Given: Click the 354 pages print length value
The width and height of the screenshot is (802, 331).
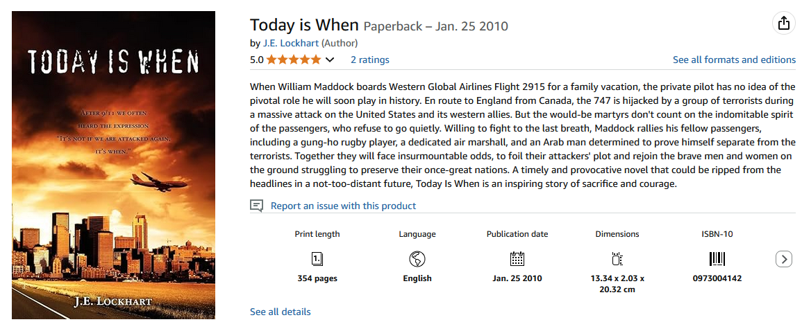Looking at the screenshot, I should click(x=317, y=278).
